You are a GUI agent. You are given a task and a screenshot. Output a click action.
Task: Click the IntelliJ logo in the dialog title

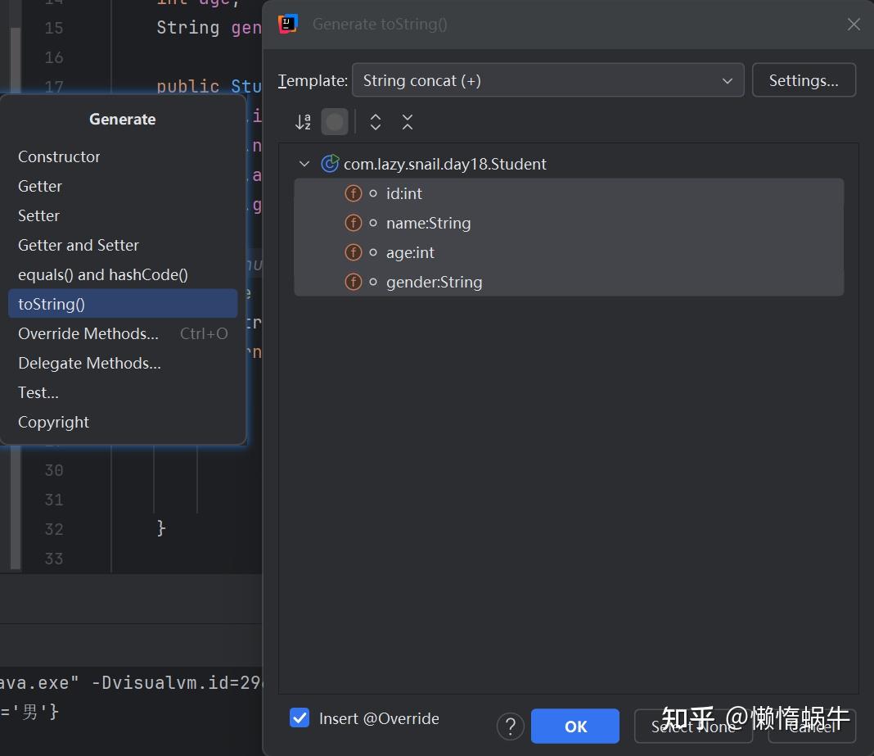(x=287, y=24)
